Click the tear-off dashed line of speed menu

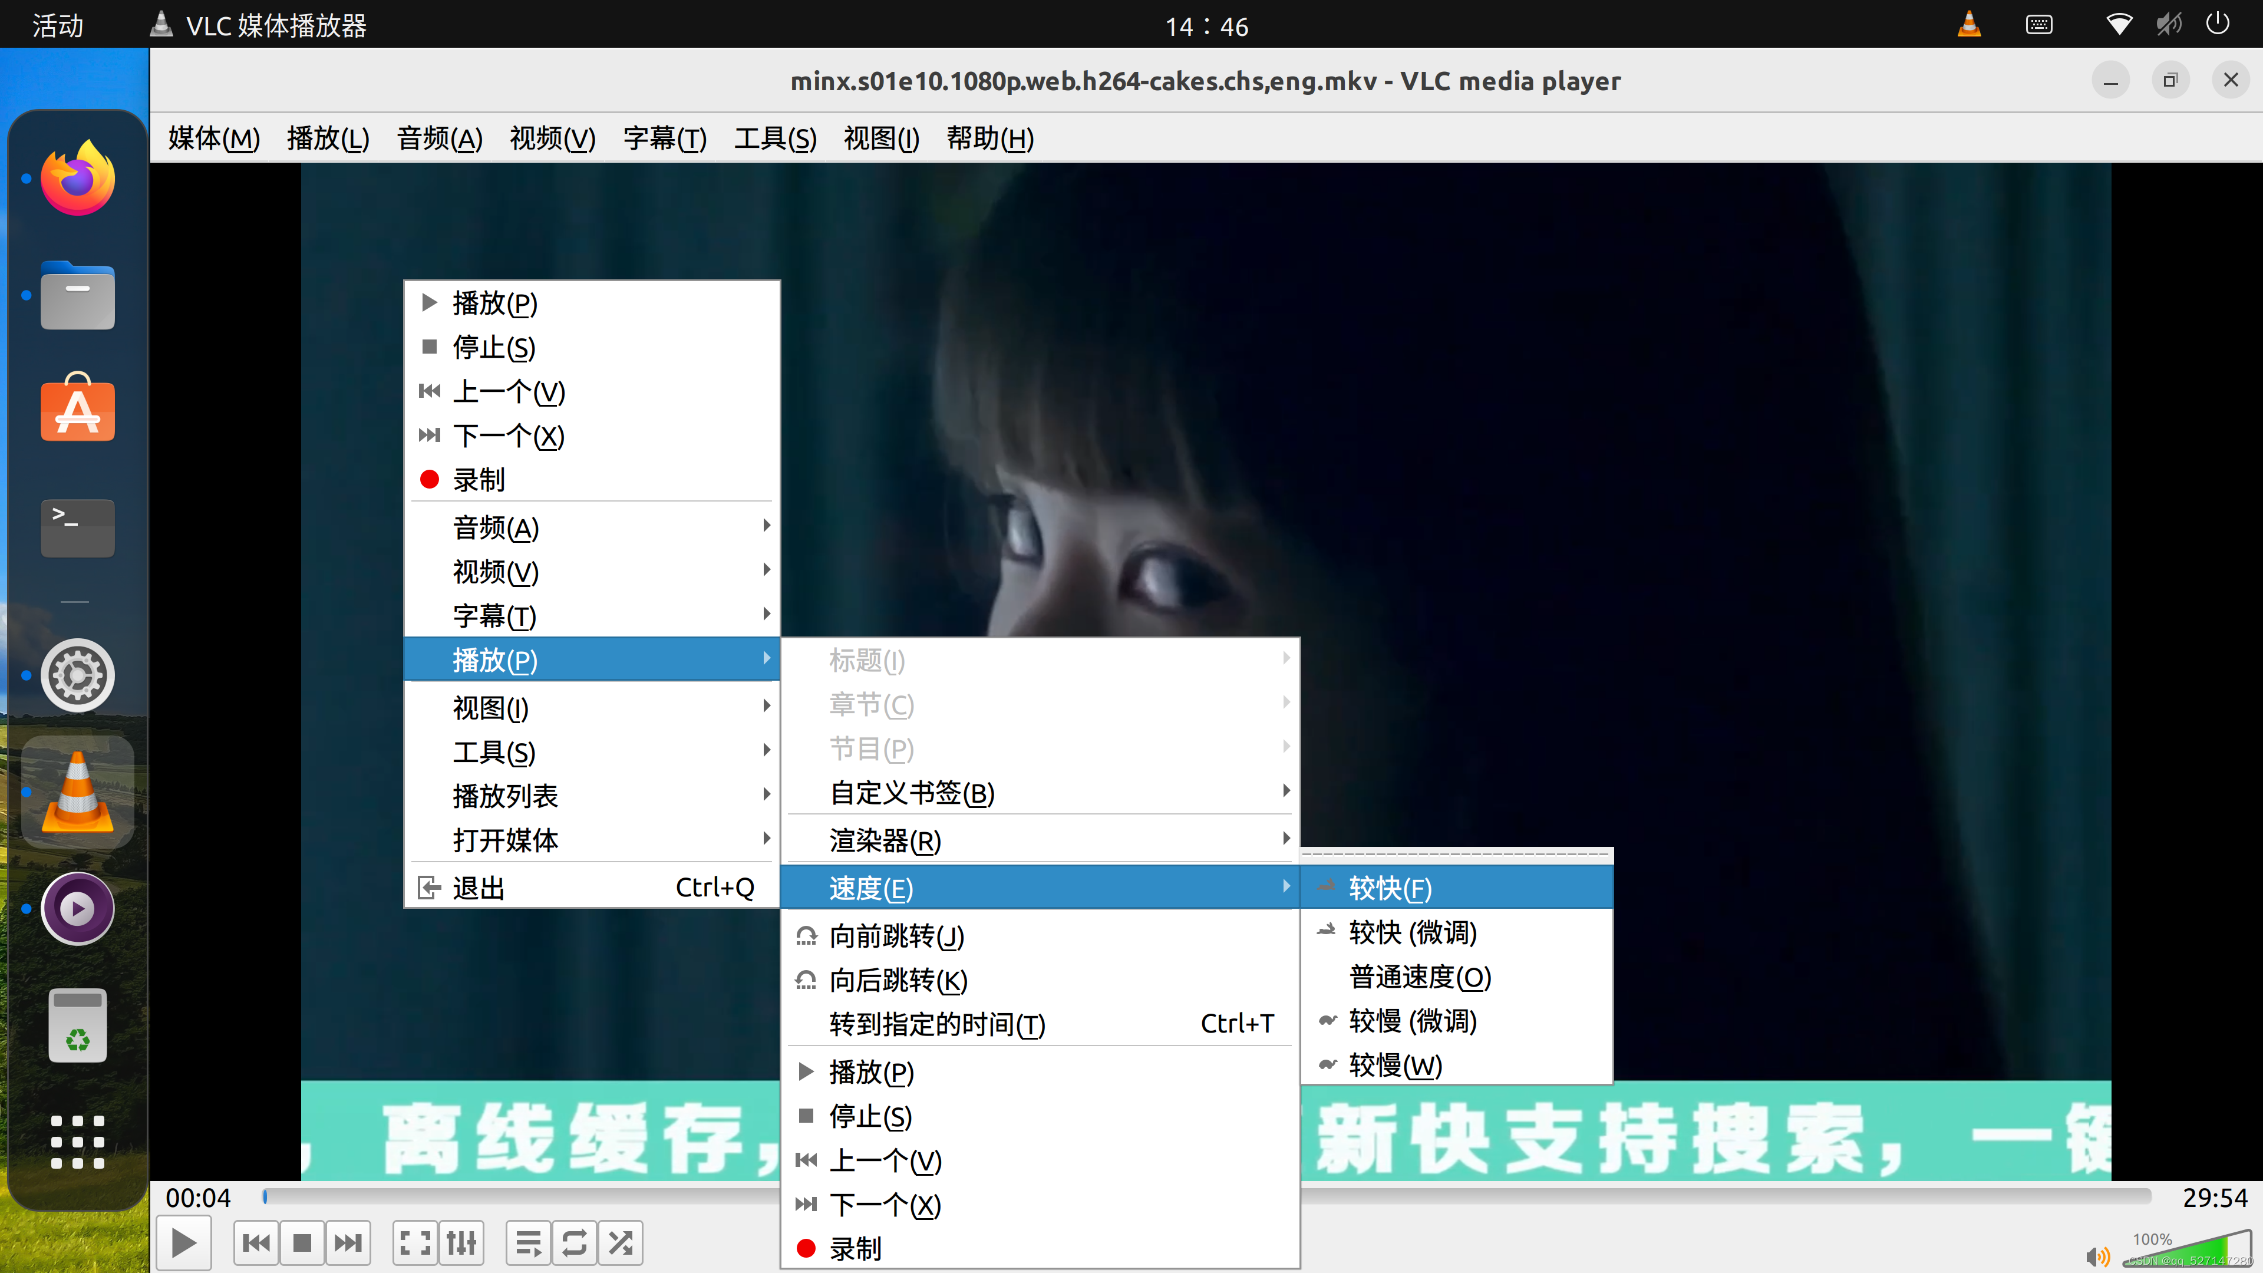(1457, 854)
